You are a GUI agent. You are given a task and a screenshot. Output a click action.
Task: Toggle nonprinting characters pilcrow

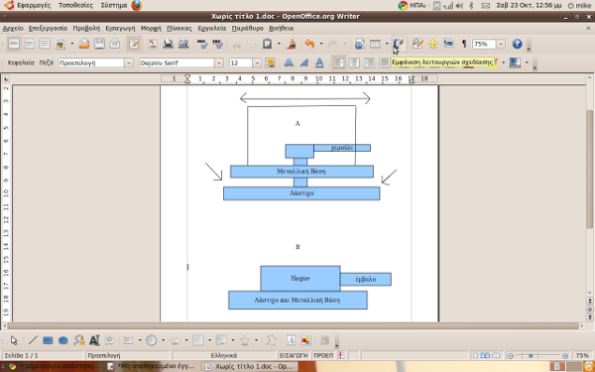pyautogui.click(x=464, y=44)
